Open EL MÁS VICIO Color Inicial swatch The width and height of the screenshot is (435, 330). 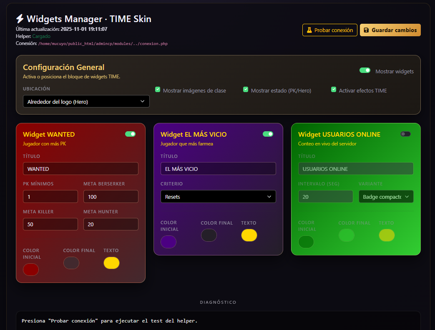tap(168, 242)
